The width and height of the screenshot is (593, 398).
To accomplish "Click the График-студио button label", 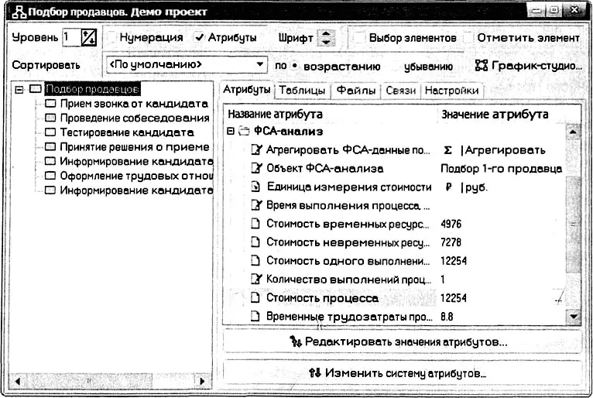I will click(536, 66).
